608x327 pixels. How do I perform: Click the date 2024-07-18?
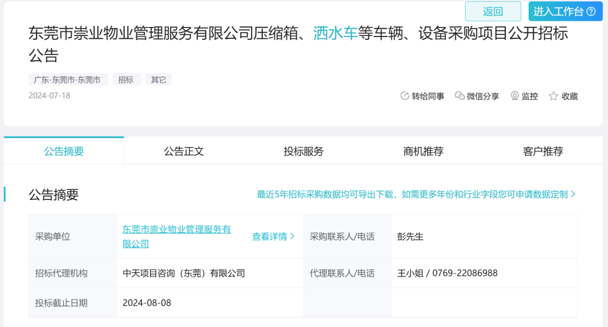click(x=49, y=96)
